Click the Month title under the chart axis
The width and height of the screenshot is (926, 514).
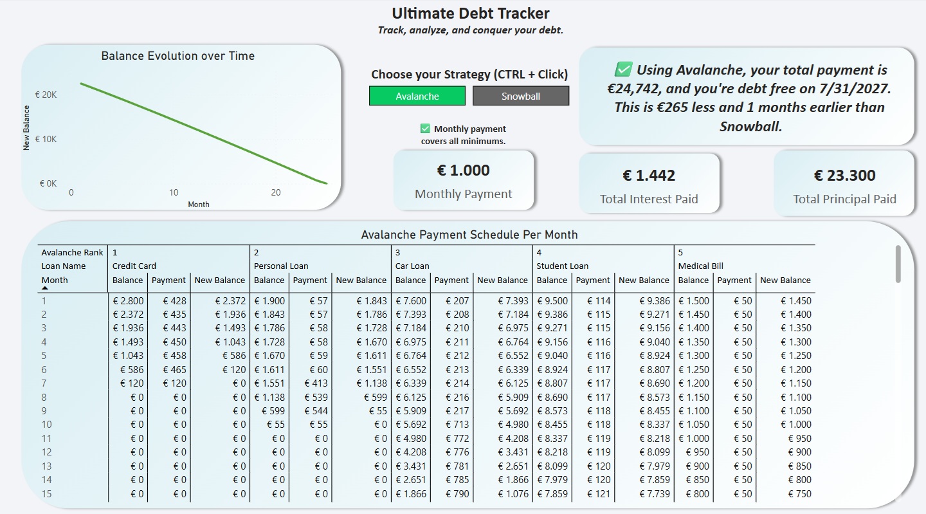[x=199, y=205]
